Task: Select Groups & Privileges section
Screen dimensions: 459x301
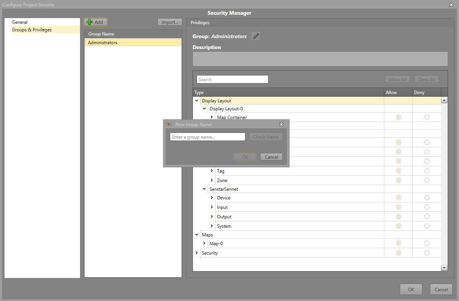Action: (32, 30)
